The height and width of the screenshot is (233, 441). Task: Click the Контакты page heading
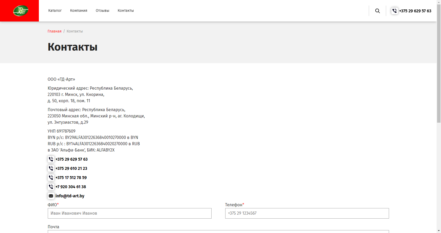click(x=72, y=47)
